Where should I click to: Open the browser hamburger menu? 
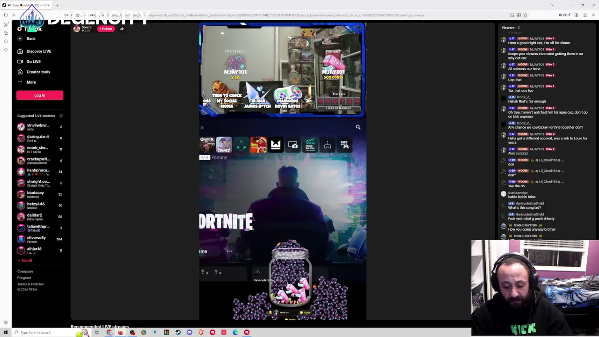coord(593,15)
